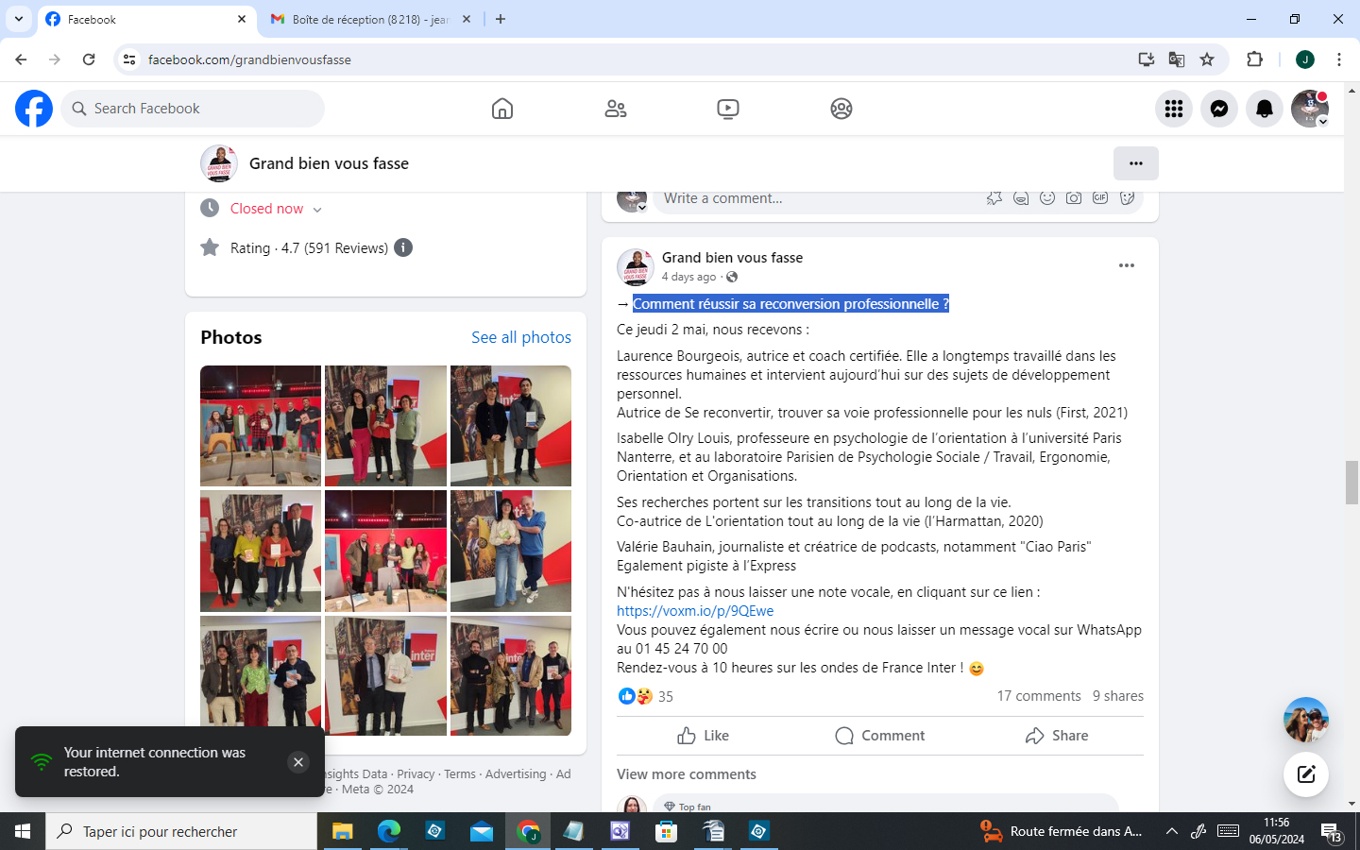Open the notifications bell
The height and width of the screenshot is (850, 1360).
(x=1265, y=109)
